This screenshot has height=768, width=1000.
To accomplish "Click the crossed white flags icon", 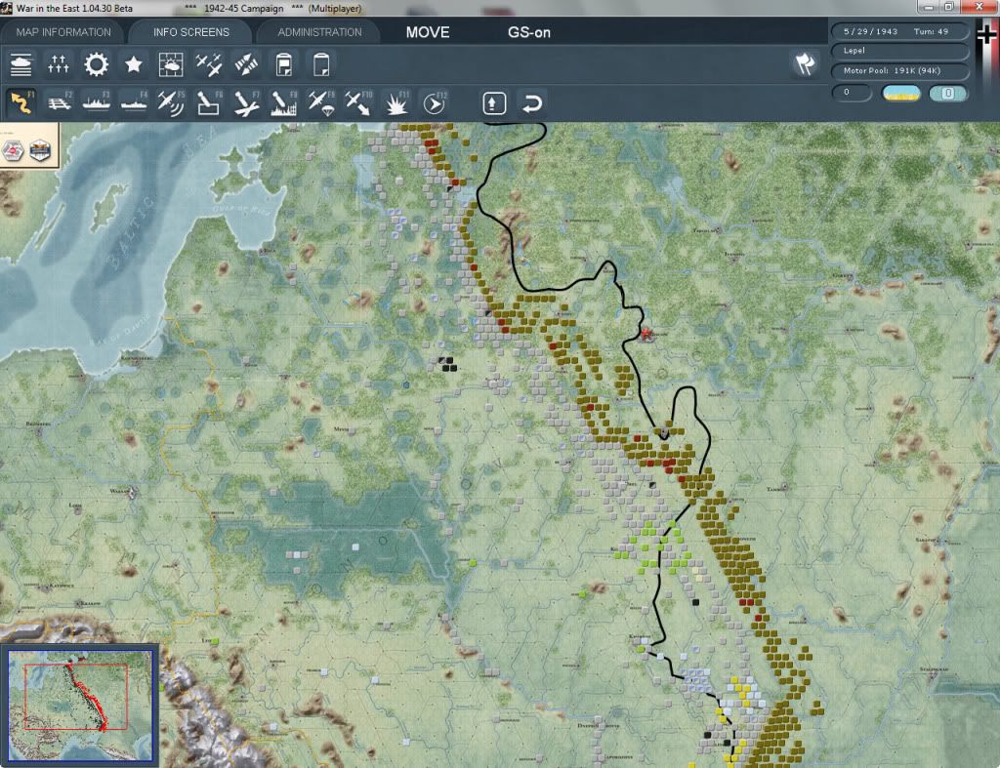I will (x=806, y=63).
